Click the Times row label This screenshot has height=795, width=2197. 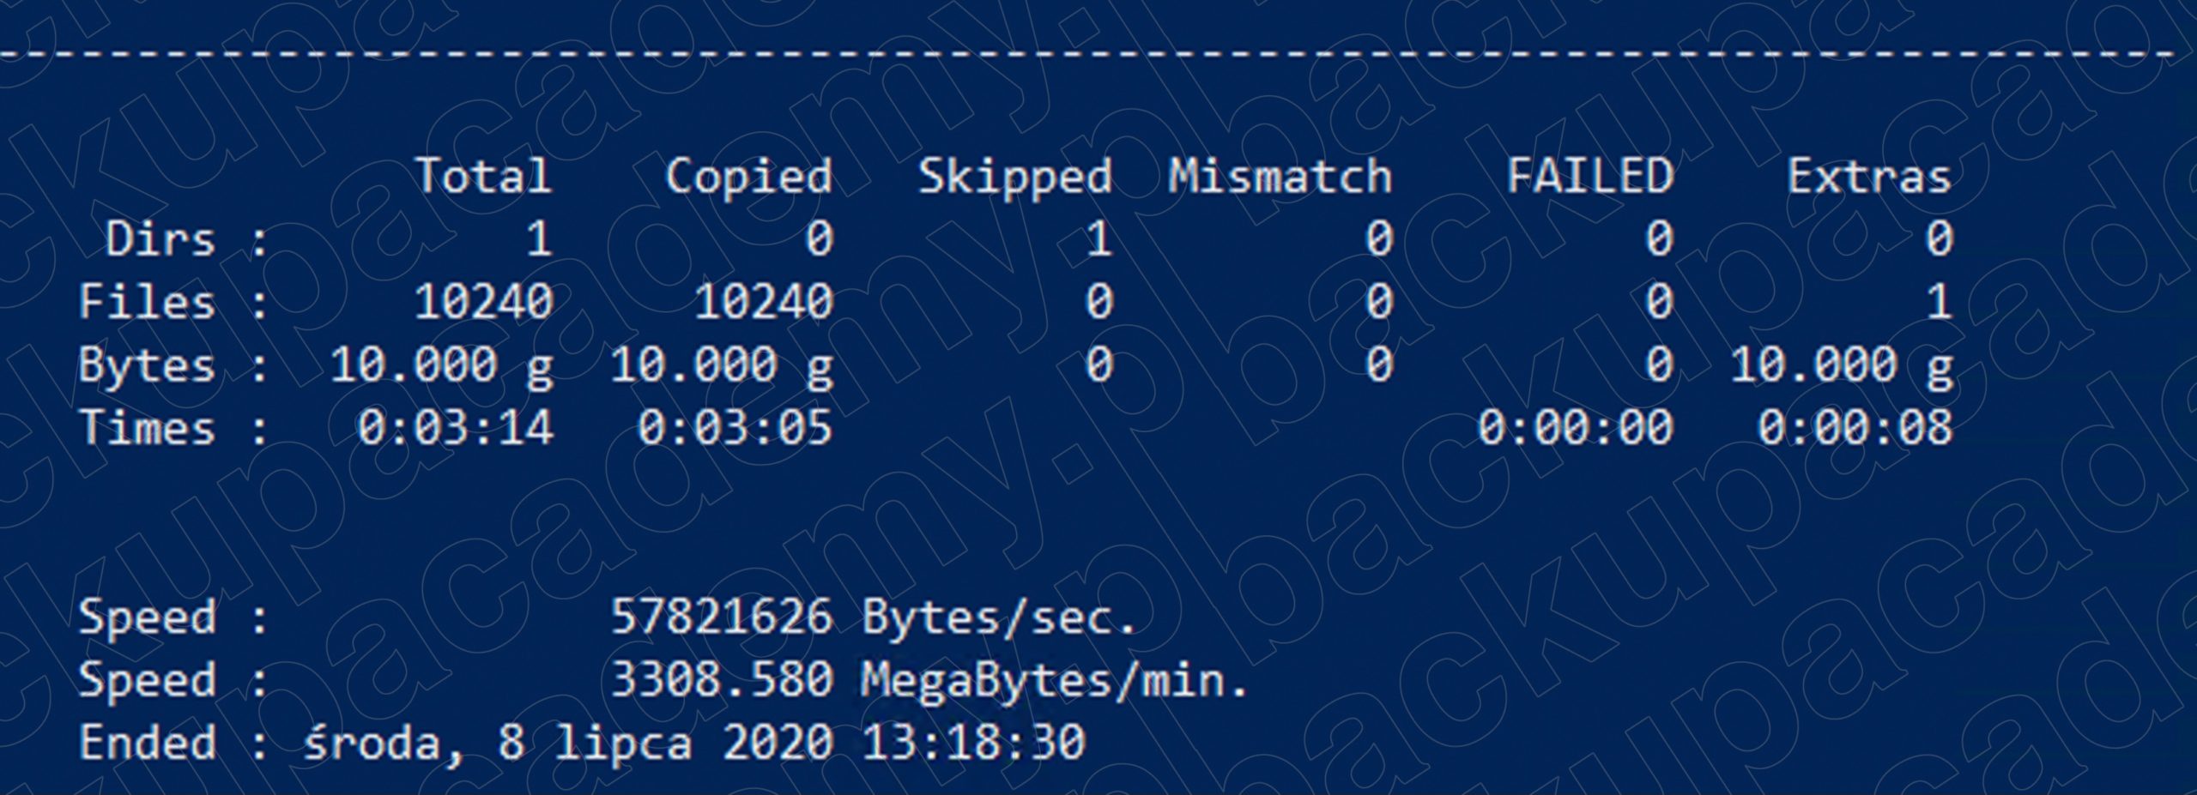click(x=147, y=428)
